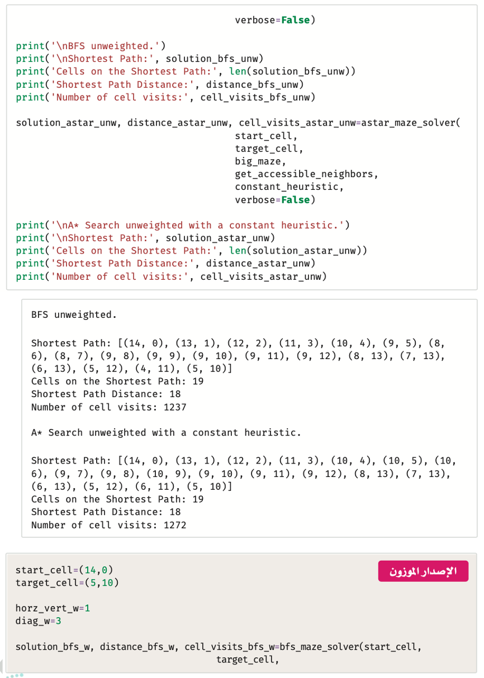Click first 'Cells on the Shortest Path: 19' output
Image resolution: width=484 pixels, height=678 pixels.
point(117,381)
